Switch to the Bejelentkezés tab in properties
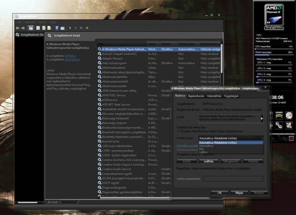This screenshot has height=215, width=296. [196, 96]
